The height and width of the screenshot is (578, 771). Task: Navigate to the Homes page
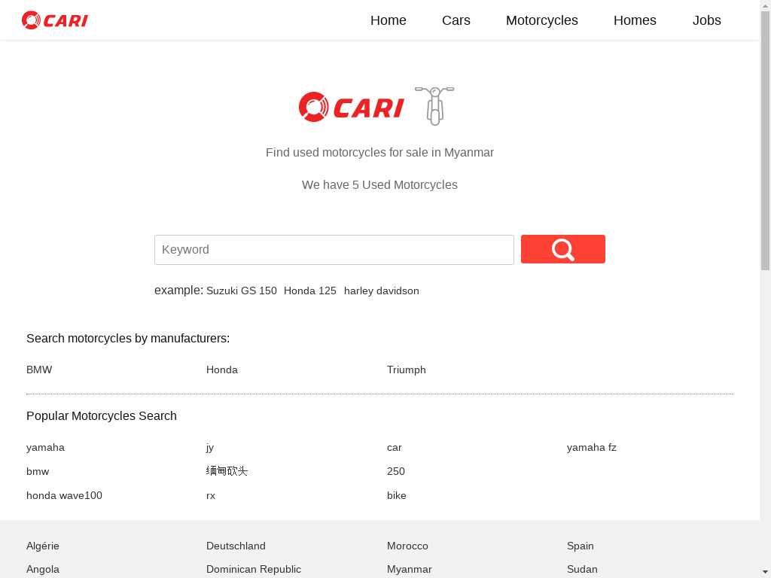[x=635, y=20]
